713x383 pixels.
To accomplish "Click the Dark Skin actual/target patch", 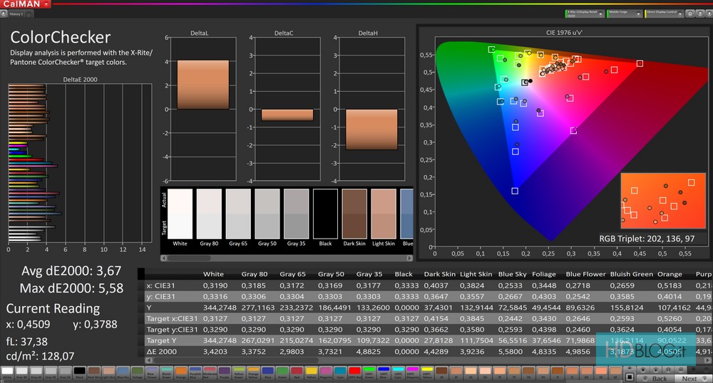I will [354, 213].
